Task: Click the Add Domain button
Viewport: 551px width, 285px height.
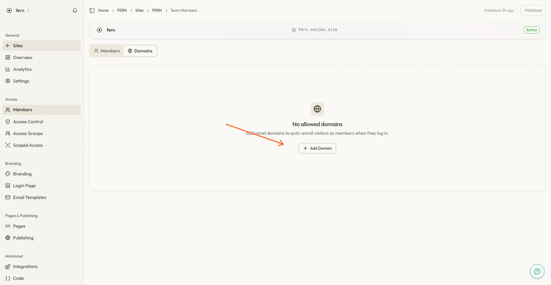Action: (317, 148)
